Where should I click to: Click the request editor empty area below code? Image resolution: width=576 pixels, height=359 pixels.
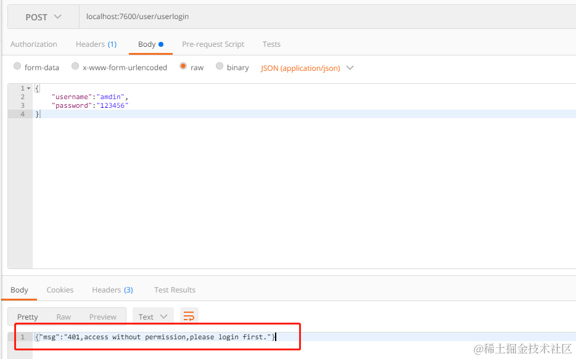tap(304, 193)
